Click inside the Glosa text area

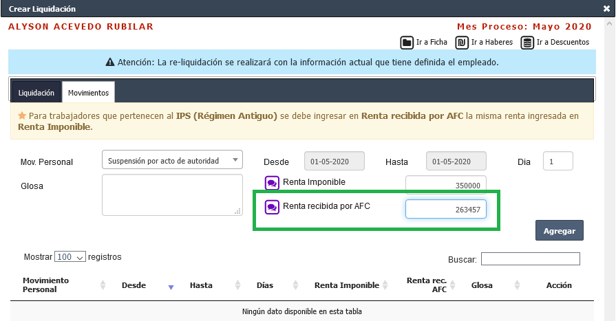click(x=172, y=195)
